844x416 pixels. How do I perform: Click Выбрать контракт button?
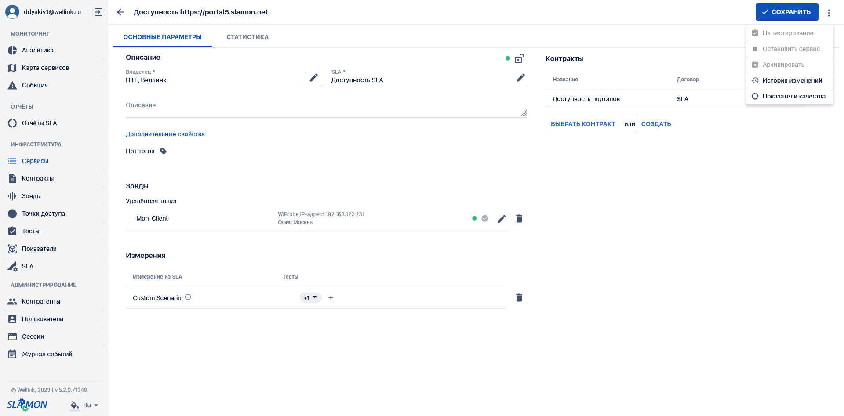point(583,124)
